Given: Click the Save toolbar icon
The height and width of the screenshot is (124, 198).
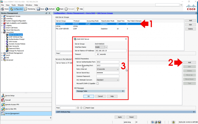Looking at the screenshot, I should click(40, 9).
